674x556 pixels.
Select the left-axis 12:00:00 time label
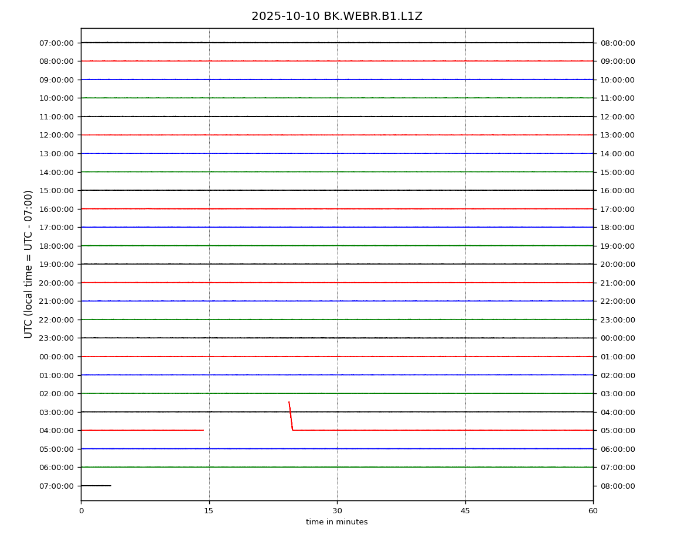tap(56, 135)
